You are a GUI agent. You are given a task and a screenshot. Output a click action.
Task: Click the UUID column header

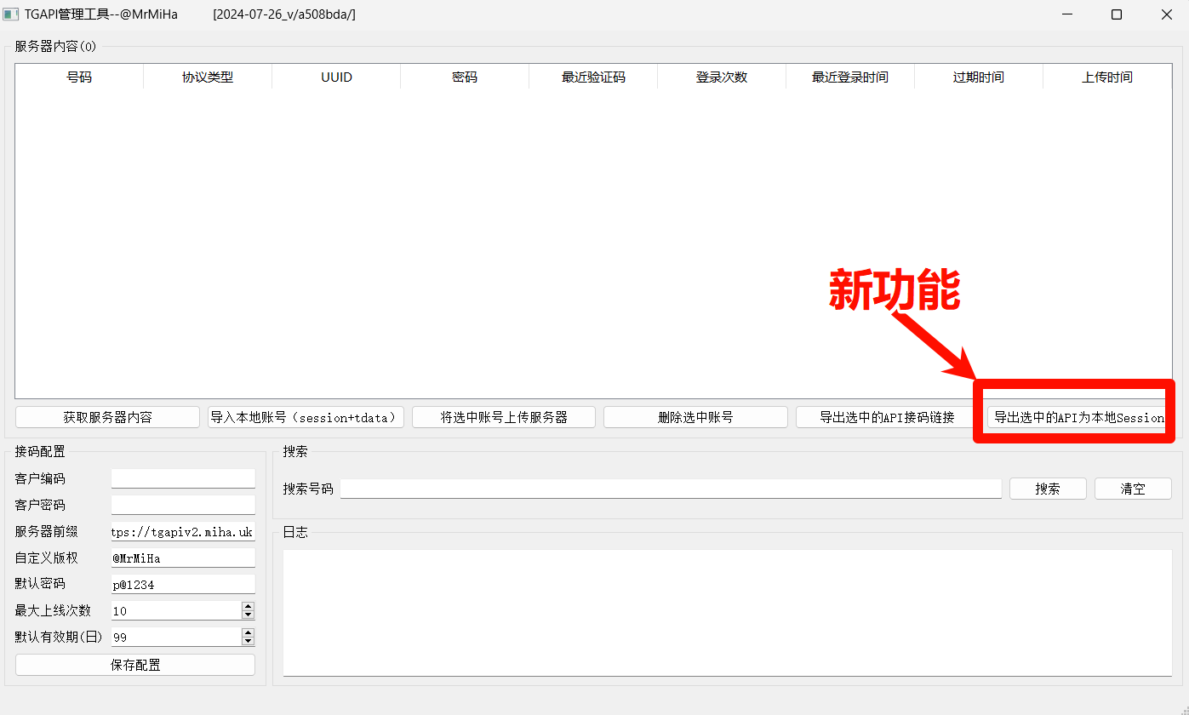tap(335, 77)
